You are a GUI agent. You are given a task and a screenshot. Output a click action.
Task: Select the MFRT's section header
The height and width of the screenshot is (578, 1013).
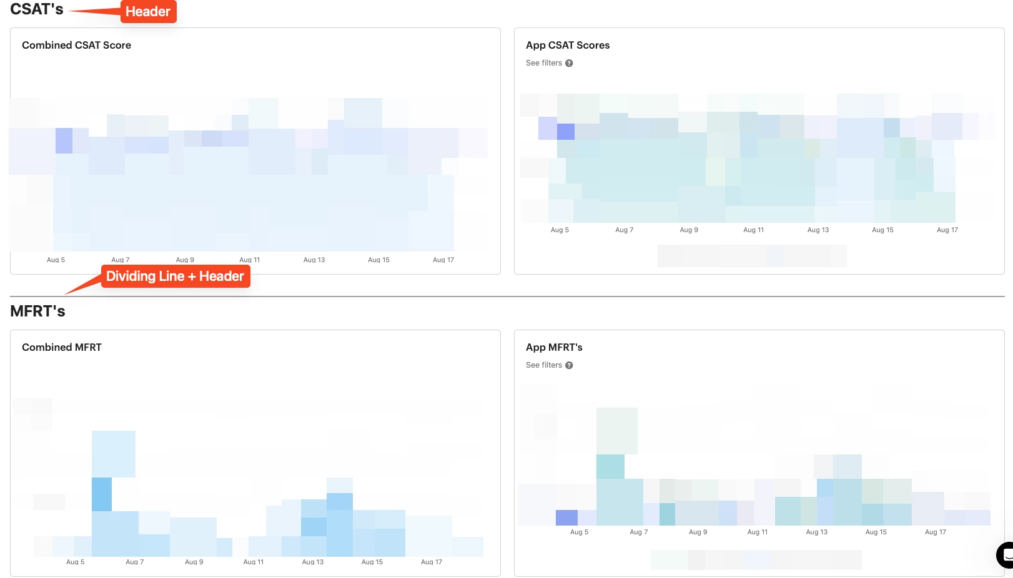pos(37,311)
